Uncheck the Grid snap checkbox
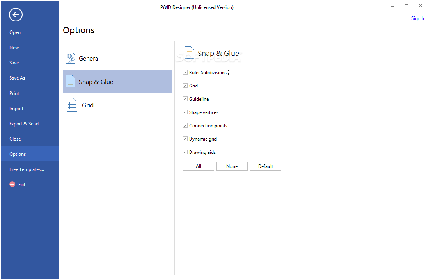Image resolution: width=429 pixels, height=280 pixels. 185,86
